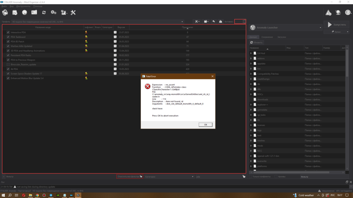The image size is (353, 198).
Task: Sort mod list by Приоритет column
Action: pos(187,27)
